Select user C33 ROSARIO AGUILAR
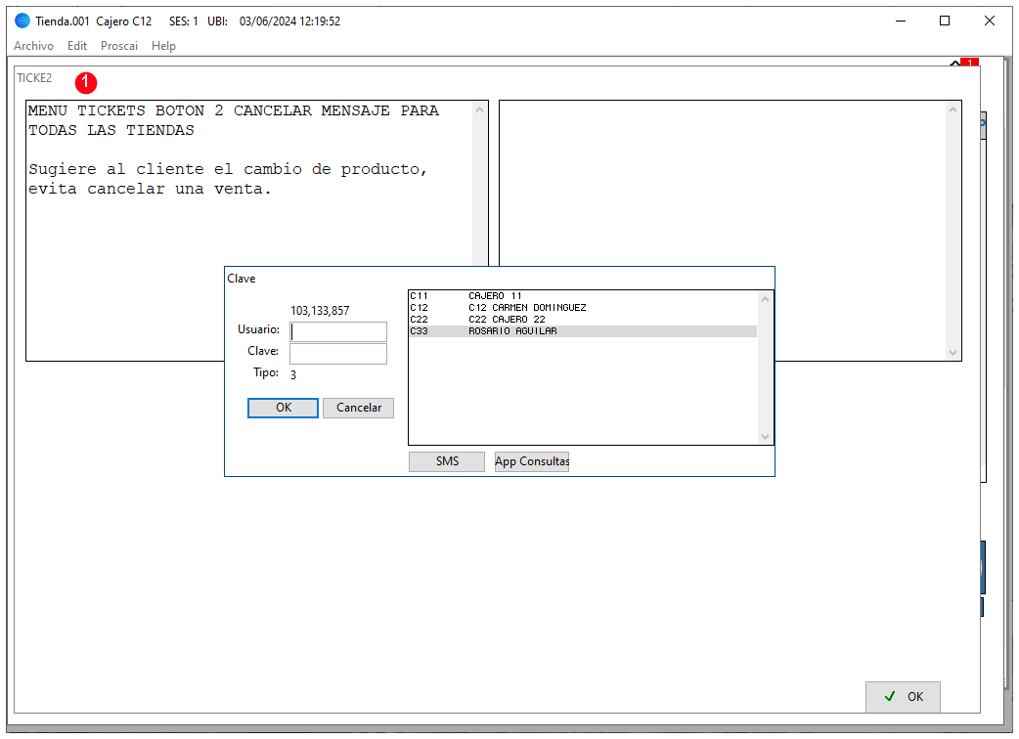This screenshot has height=739, width=1019. click(x=583, y=331)
